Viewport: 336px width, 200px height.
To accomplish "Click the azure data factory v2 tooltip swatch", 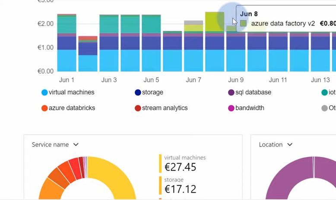I will (x=243, y=23).
